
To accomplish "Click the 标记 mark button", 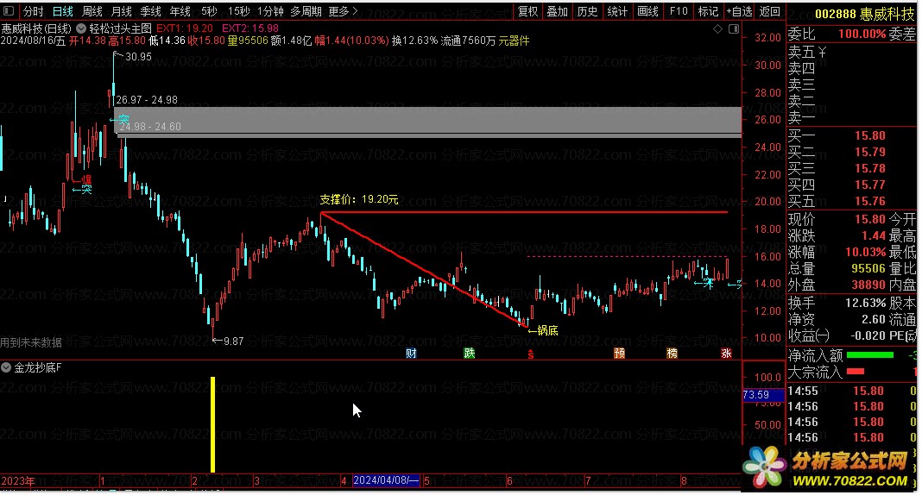I will click(x=708, y=11).
